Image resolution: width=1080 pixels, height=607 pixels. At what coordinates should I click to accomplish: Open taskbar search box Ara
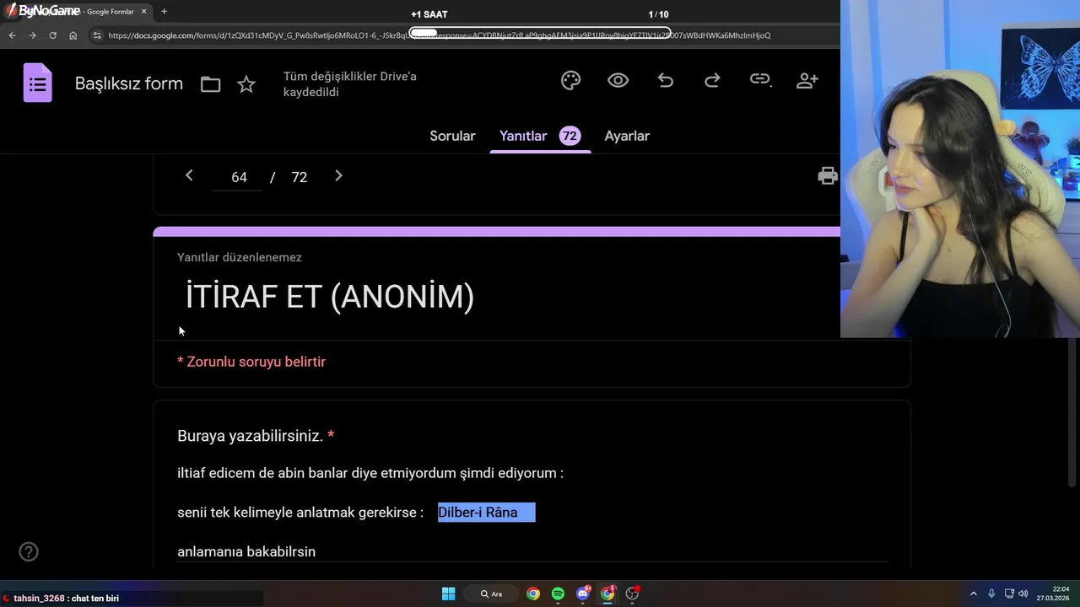click(x=491, y=594)
